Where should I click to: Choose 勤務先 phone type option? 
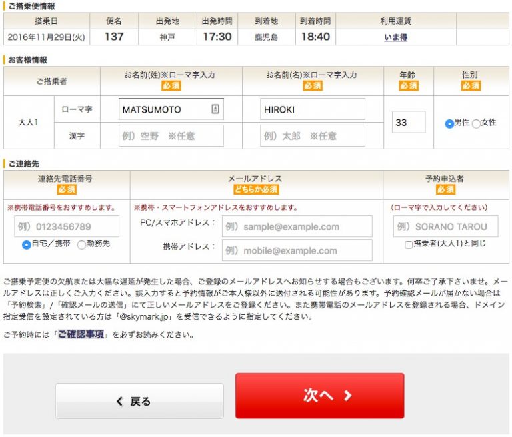click(x=82, y=244)
